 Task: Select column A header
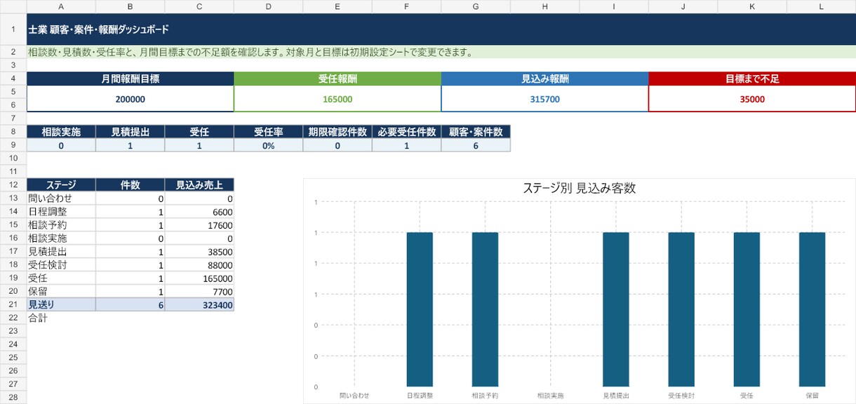(x=61, y=6)
